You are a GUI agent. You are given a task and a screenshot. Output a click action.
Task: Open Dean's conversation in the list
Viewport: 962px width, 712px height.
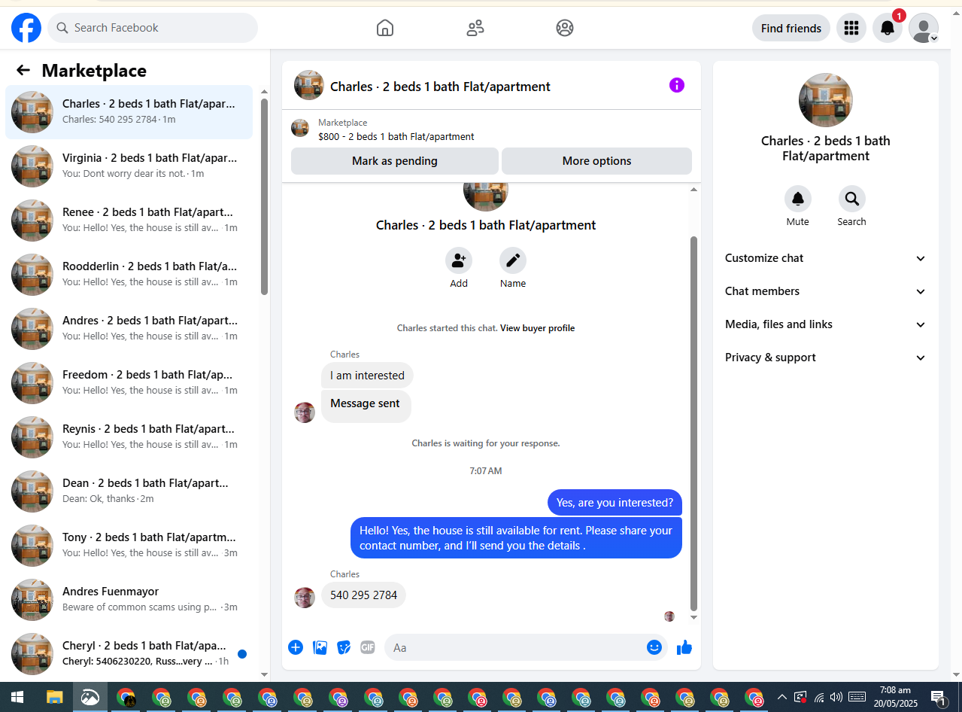pos(129,491)
